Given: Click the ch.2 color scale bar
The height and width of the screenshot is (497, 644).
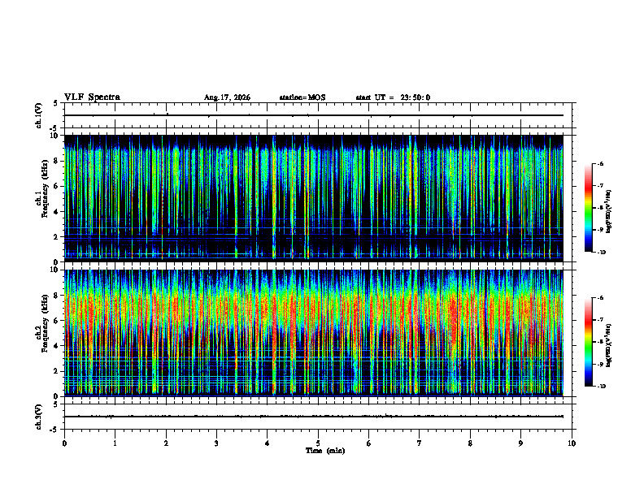Looking at the screenshot, I should 588,342.
